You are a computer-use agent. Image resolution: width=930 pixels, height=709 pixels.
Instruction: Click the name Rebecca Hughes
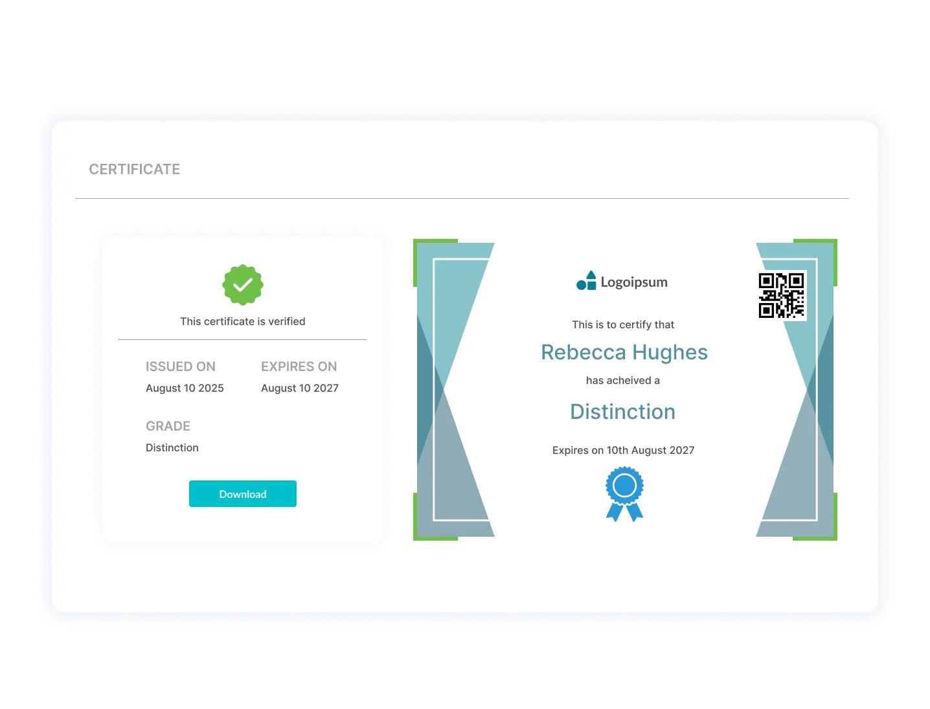tap(624, 352)
